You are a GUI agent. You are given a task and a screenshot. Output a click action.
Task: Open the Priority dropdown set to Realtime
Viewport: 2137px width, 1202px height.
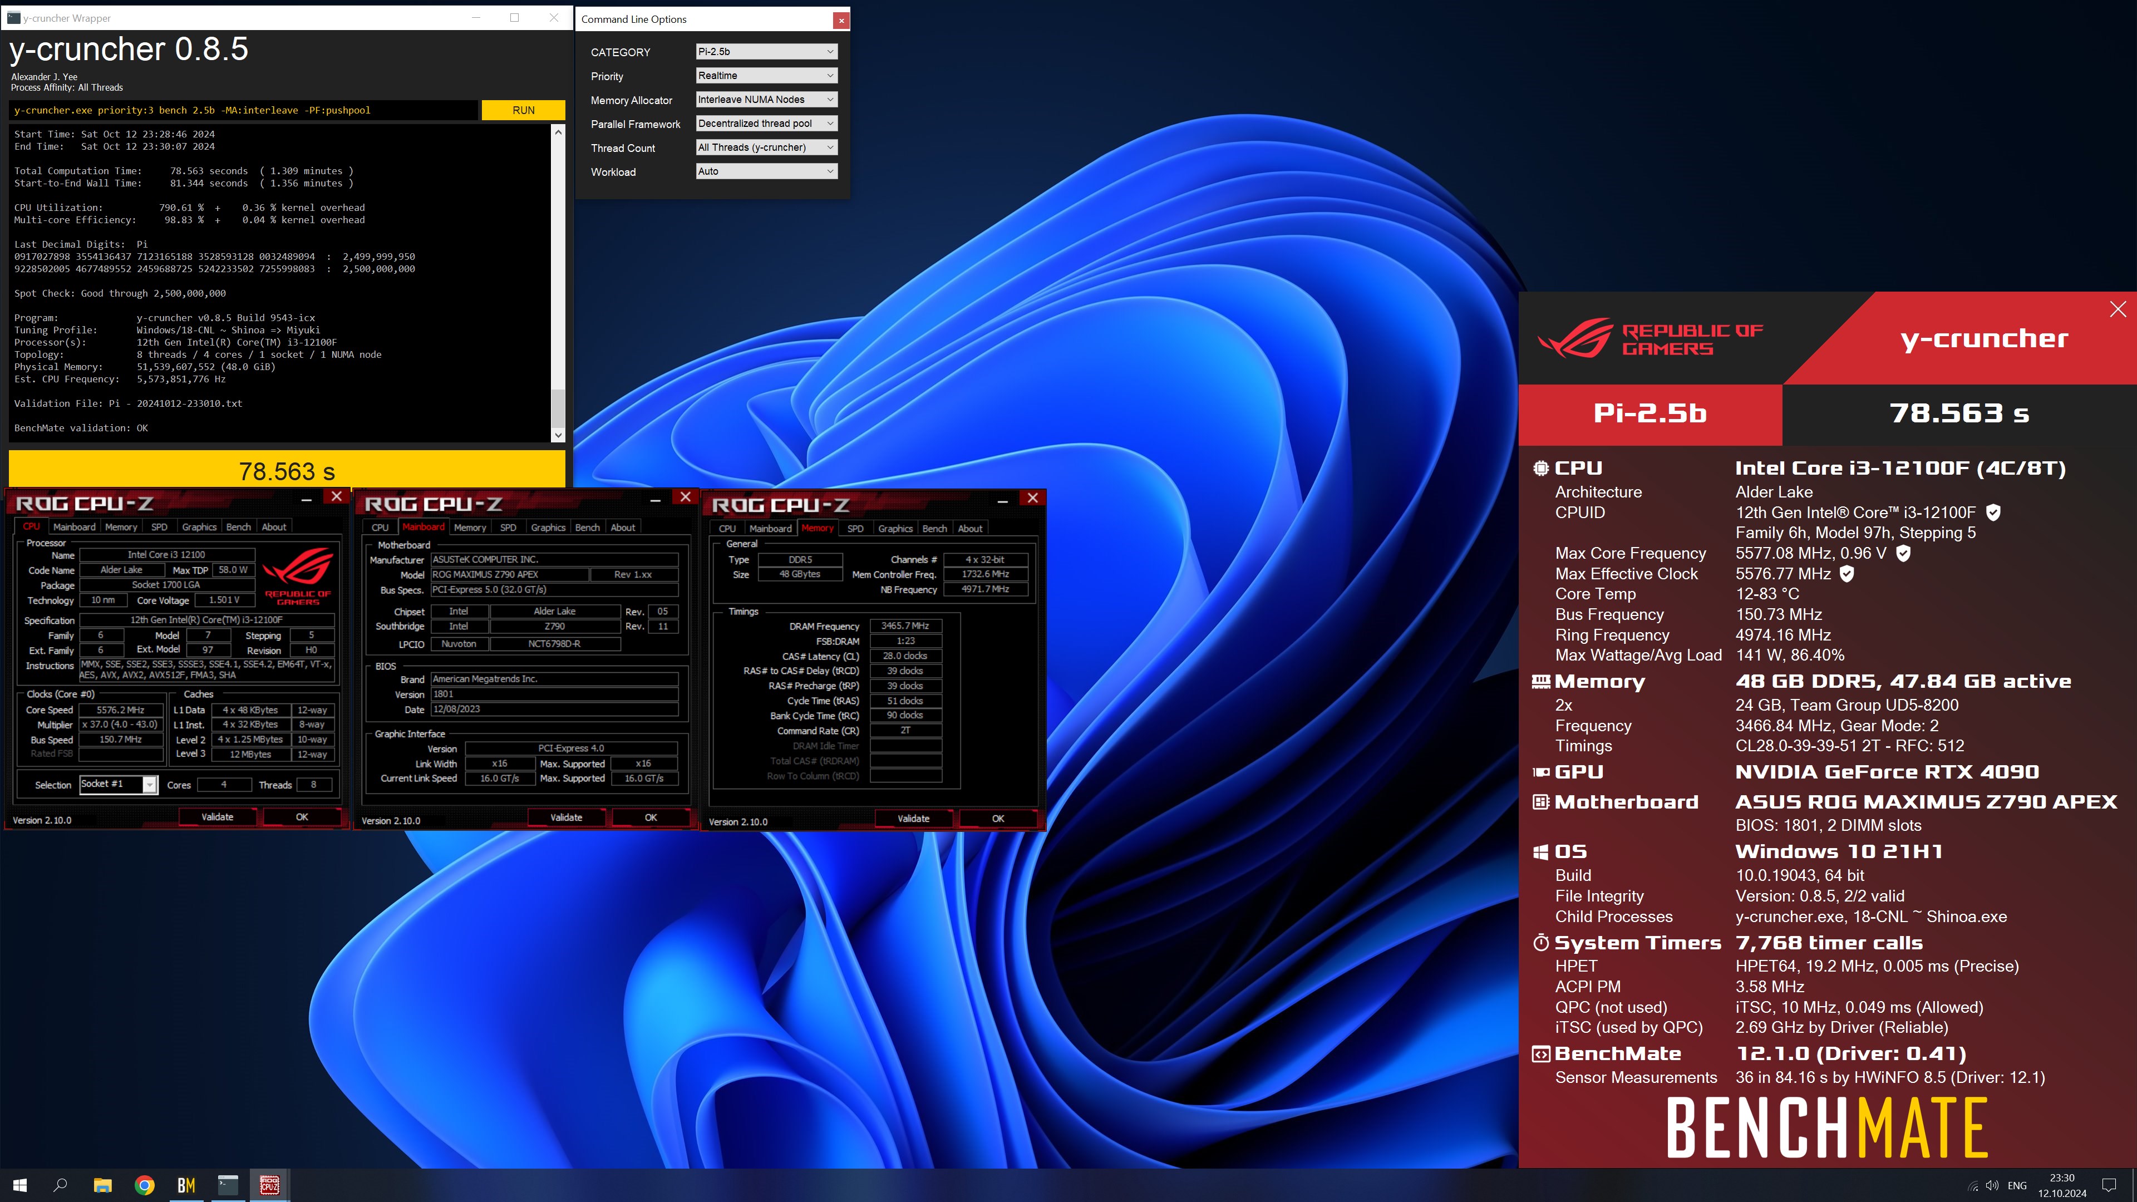click(x=766, y=76)
